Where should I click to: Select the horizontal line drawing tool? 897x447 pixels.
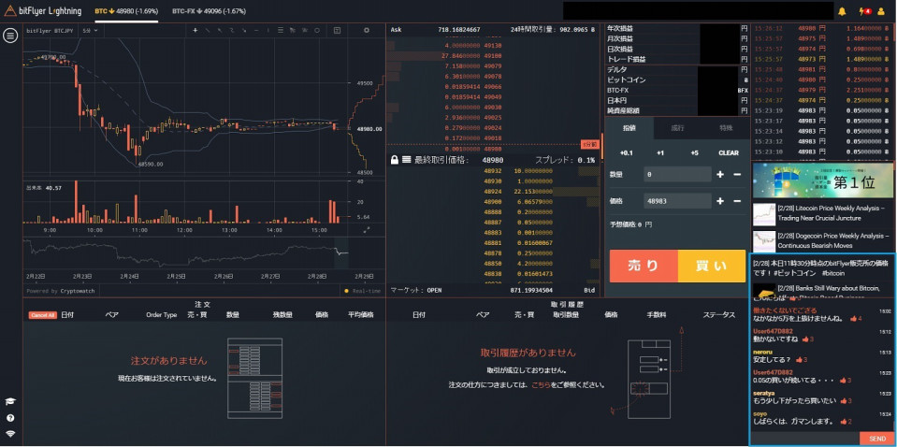pos(256,30)
